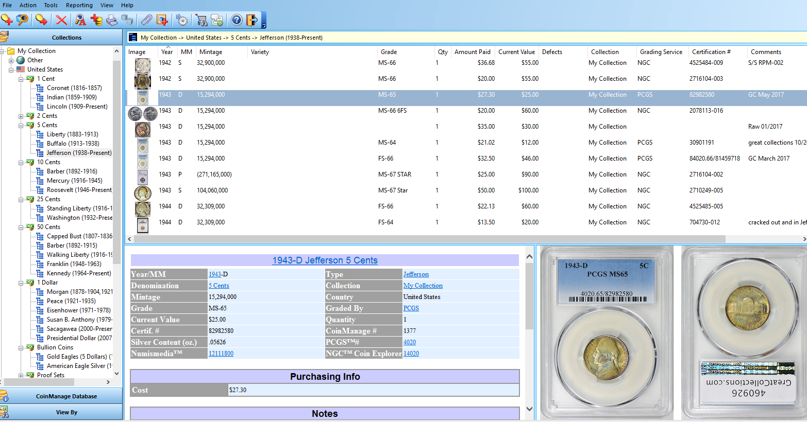
Task: Add an image with the picture-plus icon
Action: [x=162, y=20]
